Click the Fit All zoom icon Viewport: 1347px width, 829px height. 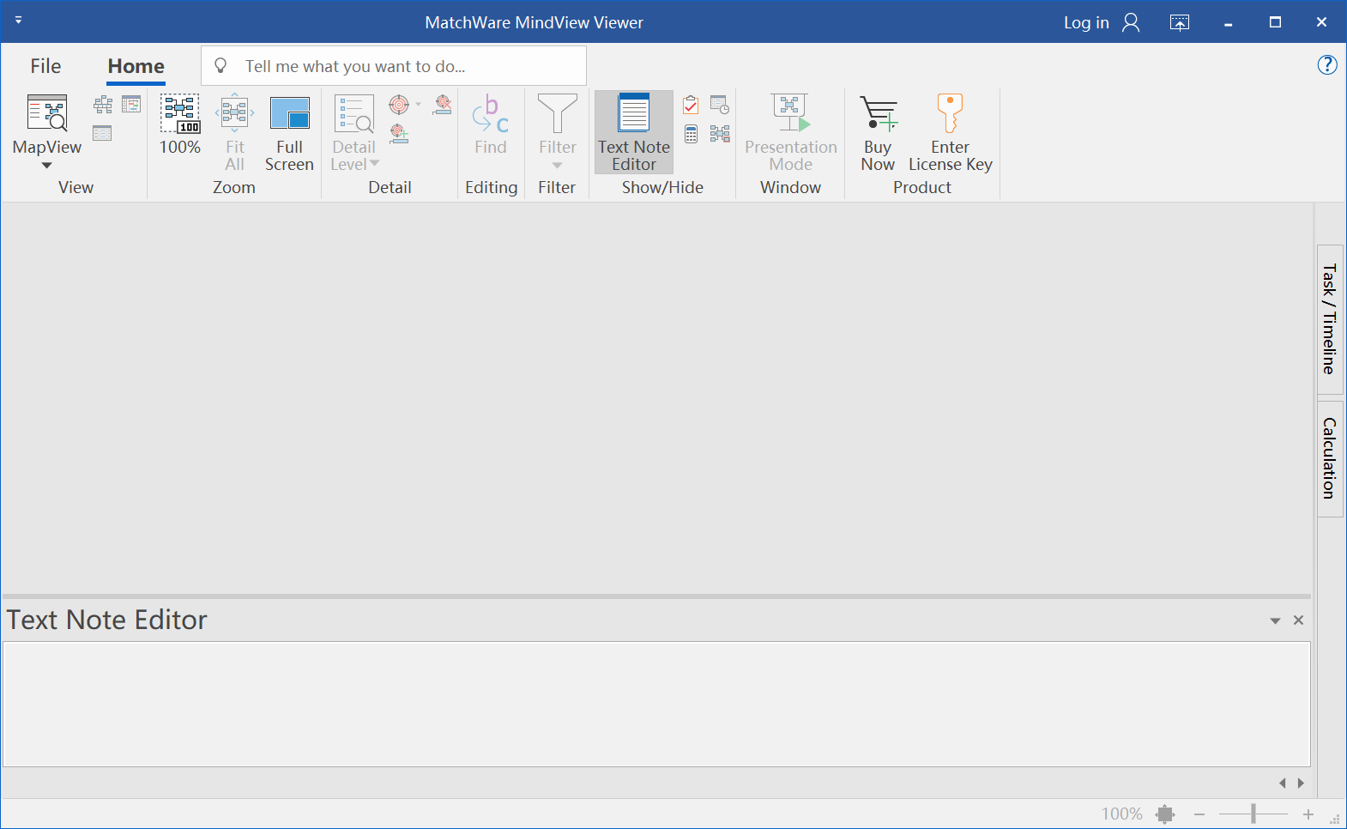(234, 113)
